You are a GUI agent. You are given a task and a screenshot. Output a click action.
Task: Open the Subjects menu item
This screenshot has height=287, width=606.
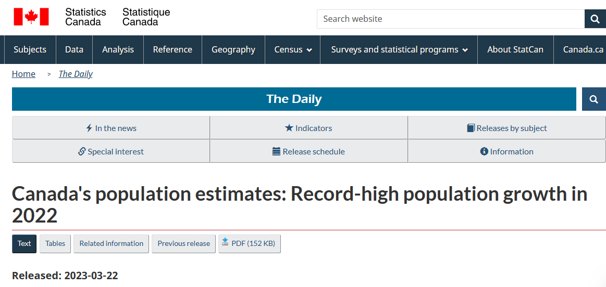[x=30, y=50]
